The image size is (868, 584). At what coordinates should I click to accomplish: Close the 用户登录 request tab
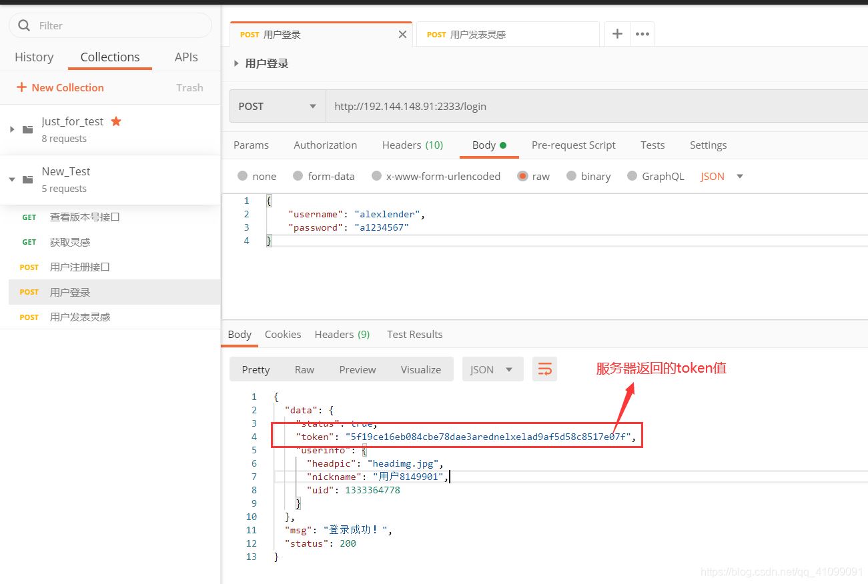click(402, 35)
